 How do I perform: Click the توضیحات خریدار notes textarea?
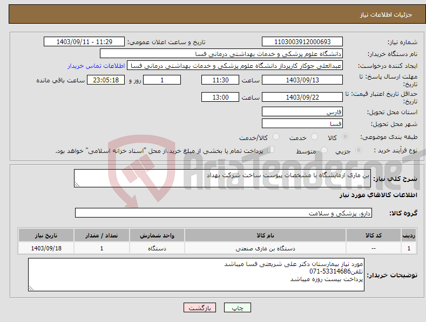196,275
